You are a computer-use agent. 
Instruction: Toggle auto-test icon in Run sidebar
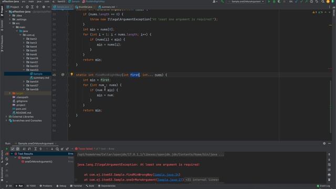click(x=7, y=159)
